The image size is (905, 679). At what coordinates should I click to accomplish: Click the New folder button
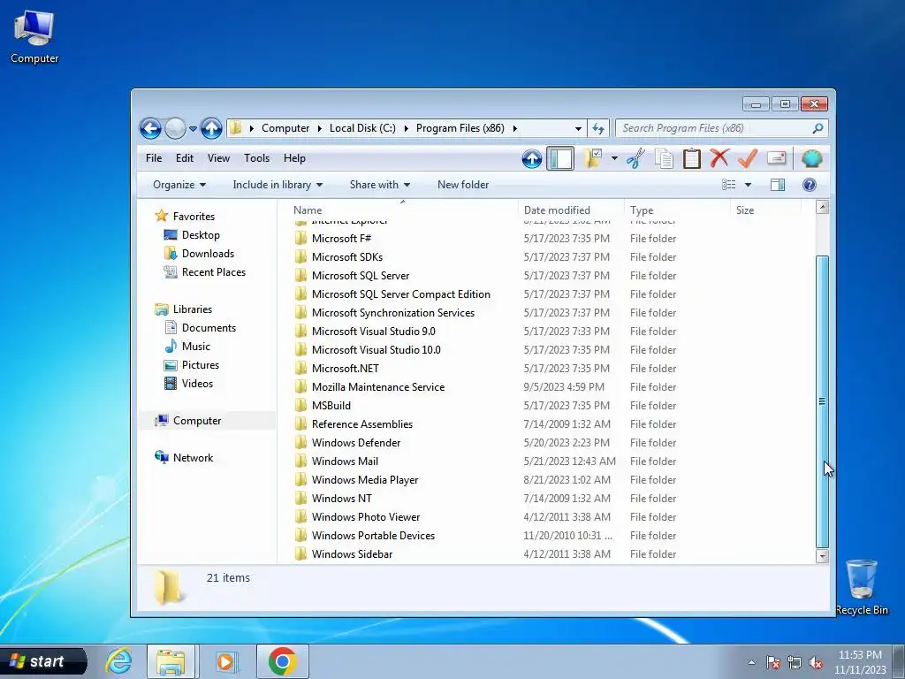(463, 185)
